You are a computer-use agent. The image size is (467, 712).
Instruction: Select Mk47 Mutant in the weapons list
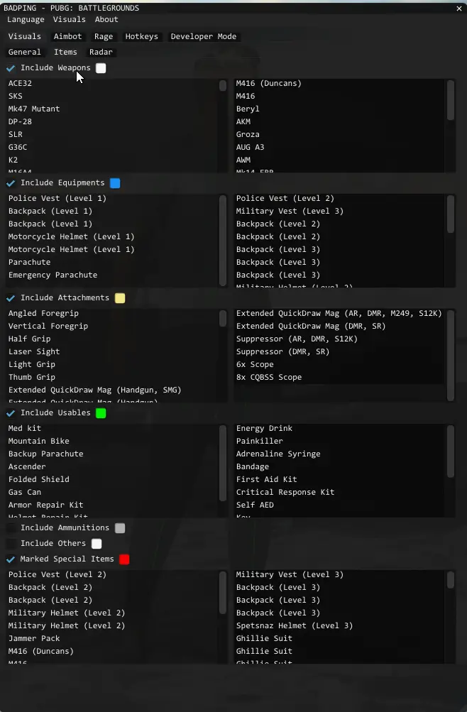tap(34, 109)
